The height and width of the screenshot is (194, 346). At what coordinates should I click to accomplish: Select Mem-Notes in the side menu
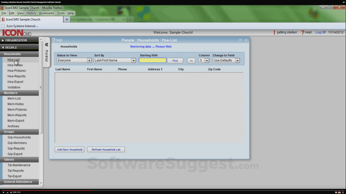[x=15, y=104]
